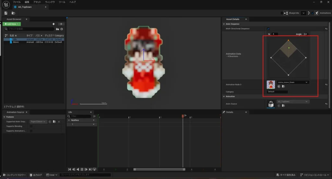
Task: Collapse the Anim Sequence section
Action: [224, 24]
